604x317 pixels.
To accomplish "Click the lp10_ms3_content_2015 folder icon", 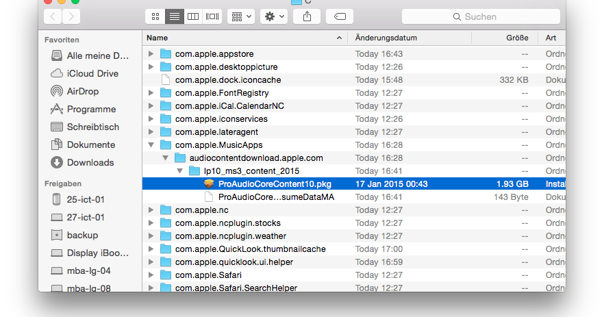I will tap(194, 171).
